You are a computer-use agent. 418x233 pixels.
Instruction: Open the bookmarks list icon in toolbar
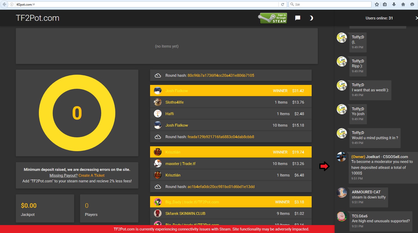tap(385, 4)
